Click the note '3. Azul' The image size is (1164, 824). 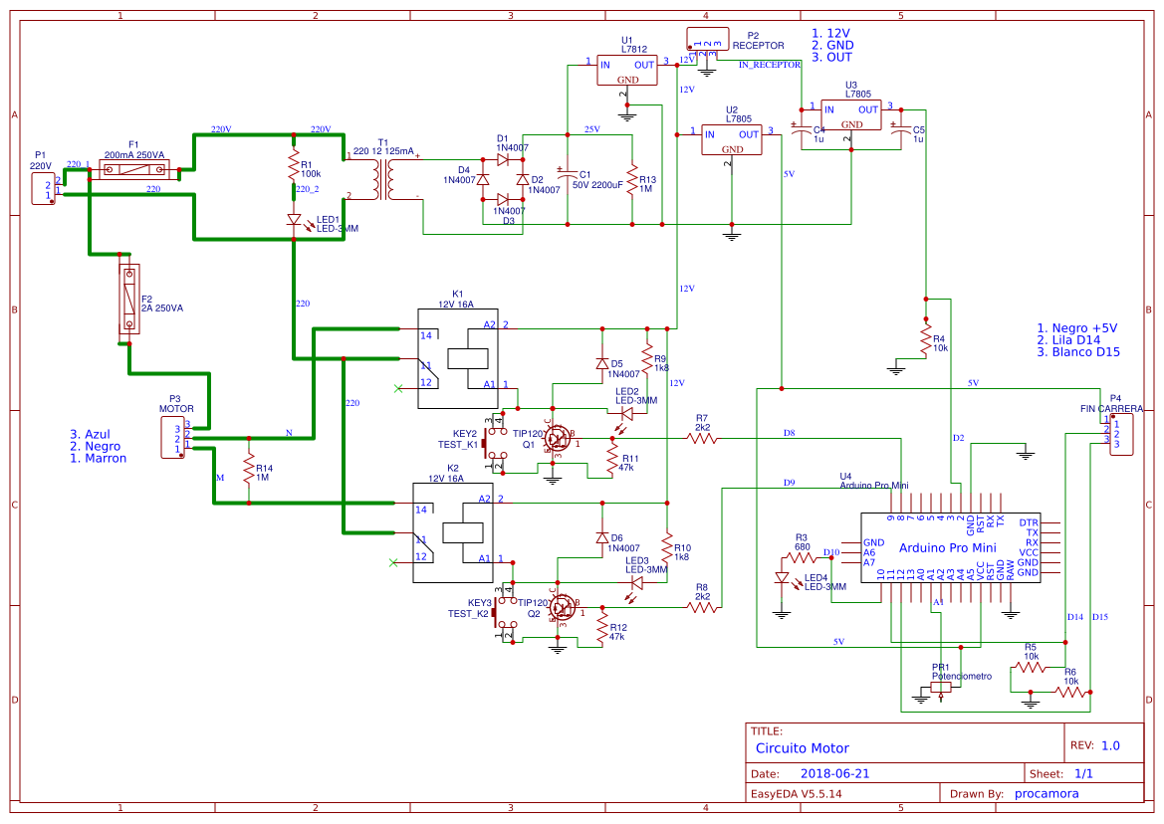pyautogui.click(x=90, y=435)
